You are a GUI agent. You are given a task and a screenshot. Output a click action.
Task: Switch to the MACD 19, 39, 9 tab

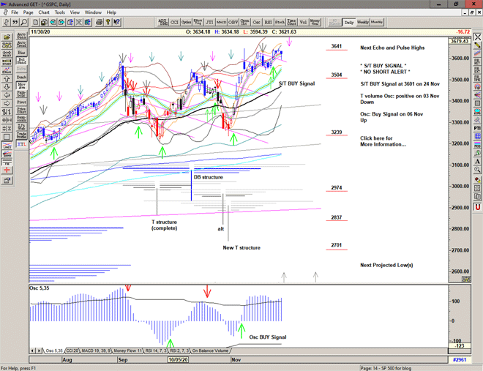(97, 351)
